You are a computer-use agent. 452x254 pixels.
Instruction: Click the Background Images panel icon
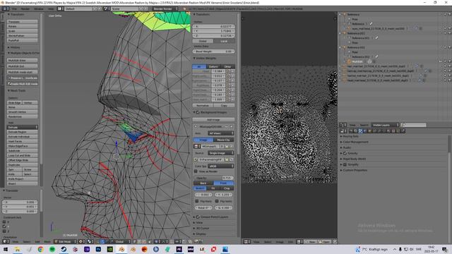click(x=198, y=112)
